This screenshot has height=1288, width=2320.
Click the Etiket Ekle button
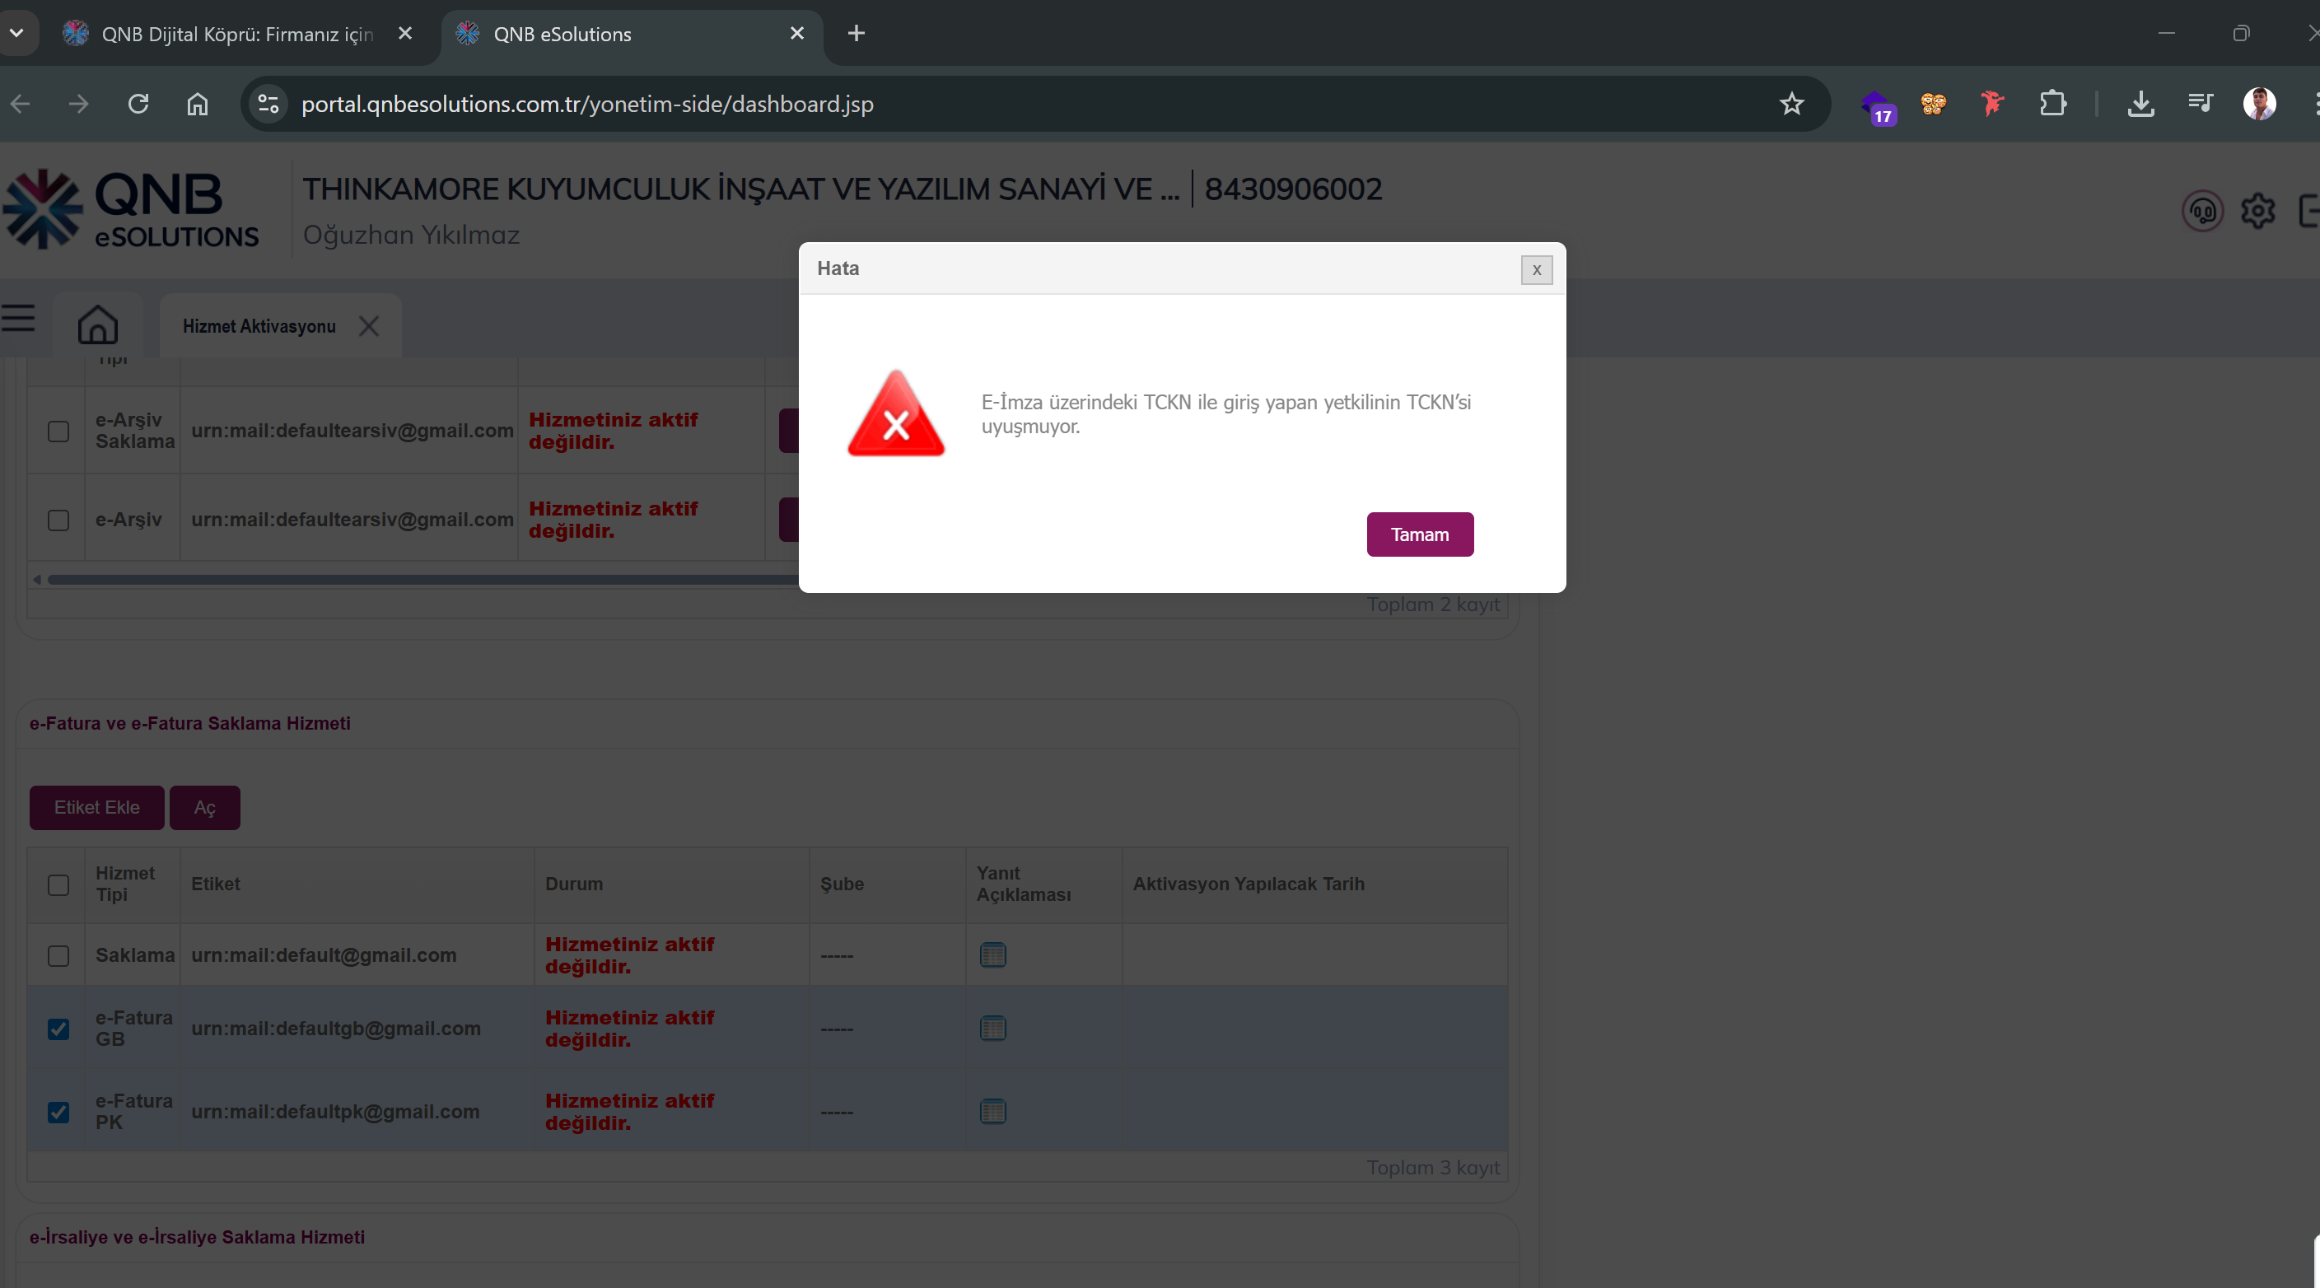[96, 807]
